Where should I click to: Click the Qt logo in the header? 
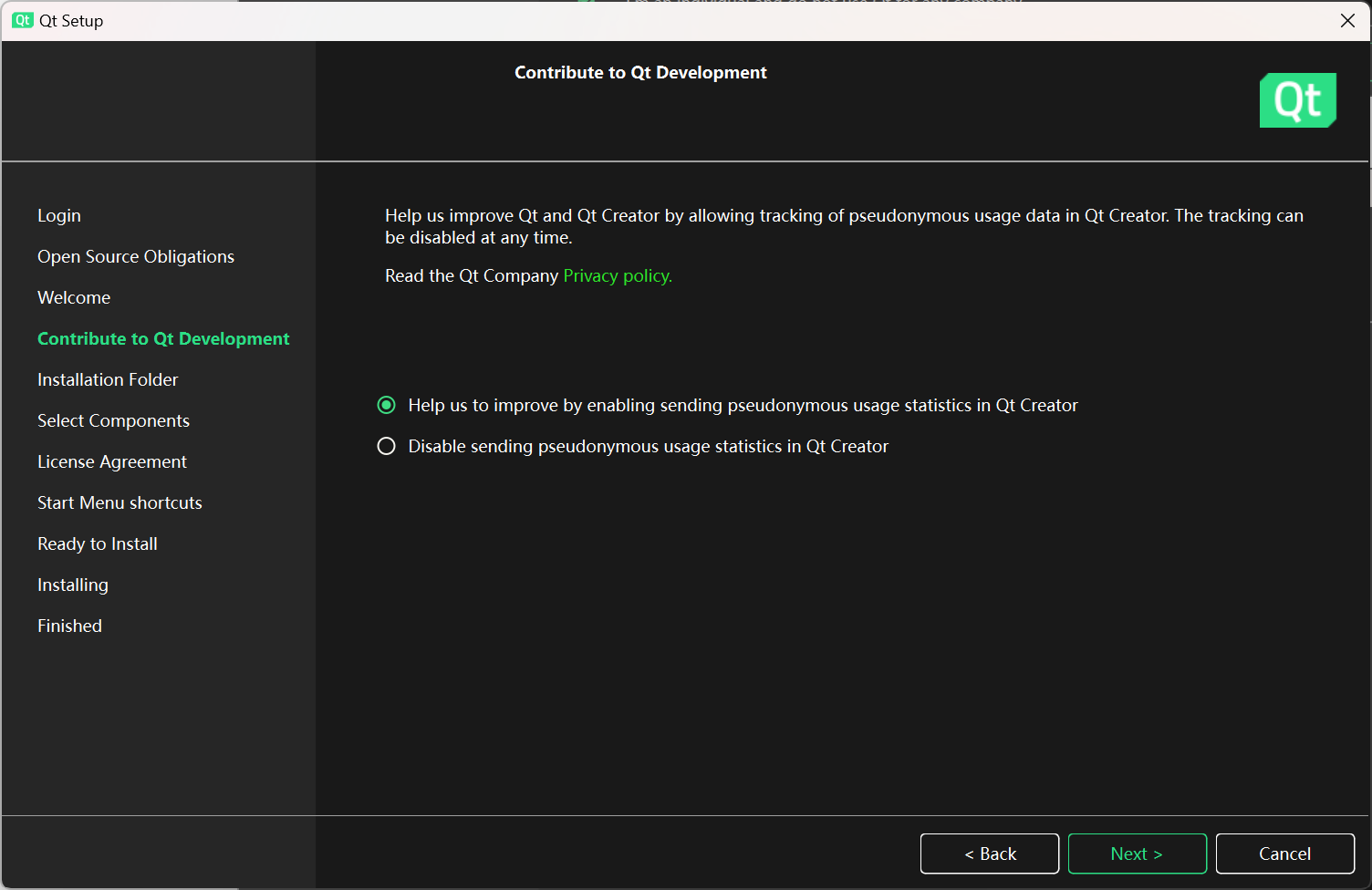(1297, 100)
